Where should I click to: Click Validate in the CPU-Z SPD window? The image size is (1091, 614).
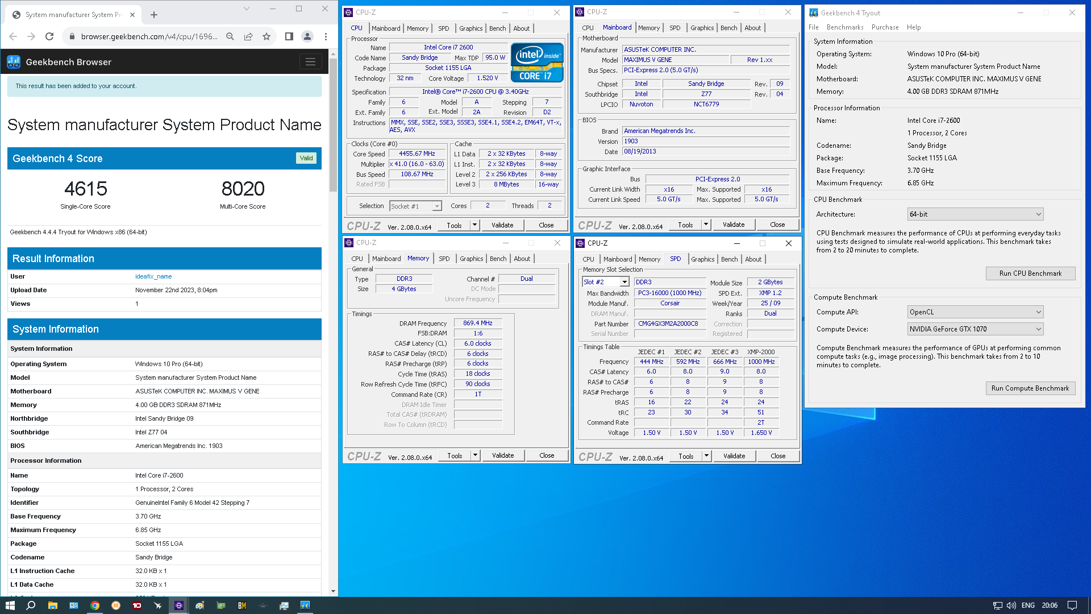coord(734,456)
